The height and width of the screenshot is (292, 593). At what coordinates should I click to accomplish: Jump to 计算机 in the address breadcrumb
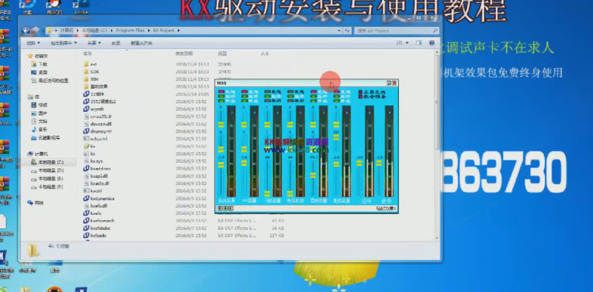(67, 30)
